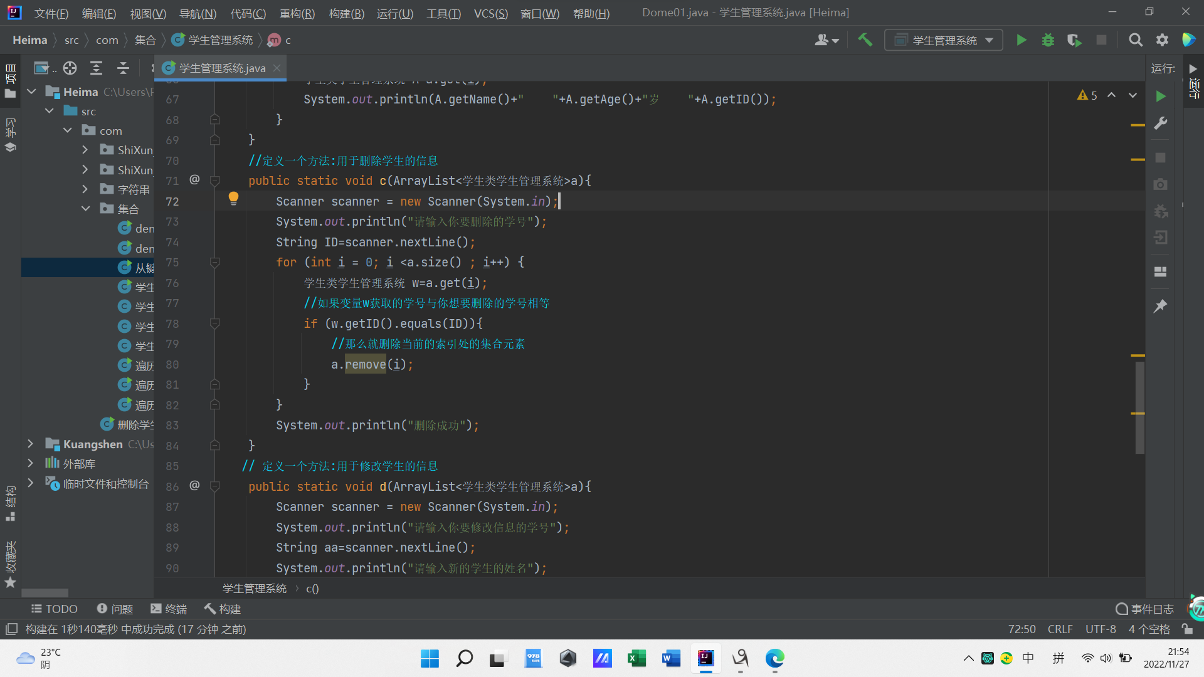1204x677 pixels.
Task: Collapse the 集合 package folder
Action: tap(86, 209)
